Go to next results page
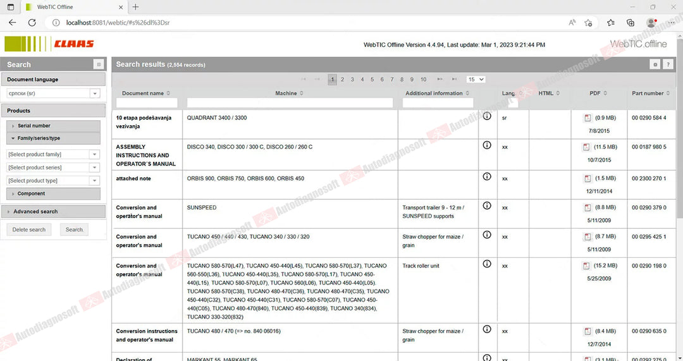The height and width of the screenshot is (361, 683). tap(440, 79)
